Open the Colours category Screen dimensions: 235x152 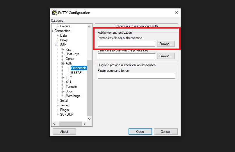tap(65, 26)
